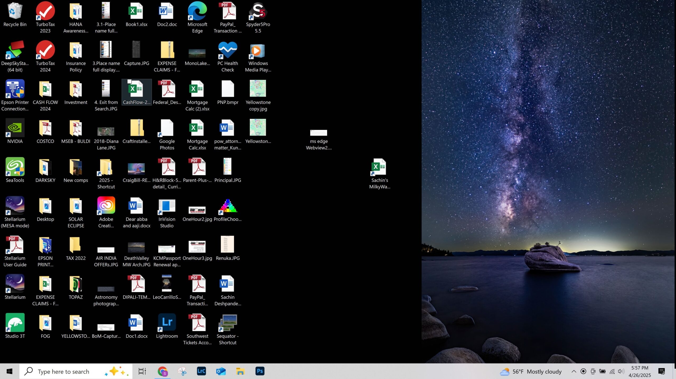Open the volume control in tray
This screenshot has height=379, width=676.
pos(621,371)
